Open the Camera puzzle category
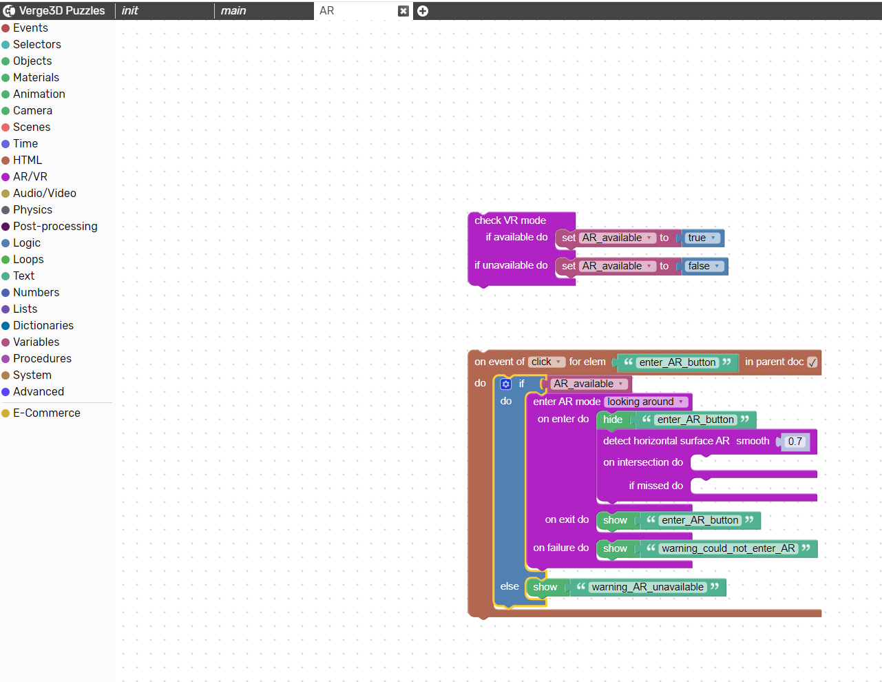The width and height of the screenshot is (882, 682). (32, 110)
